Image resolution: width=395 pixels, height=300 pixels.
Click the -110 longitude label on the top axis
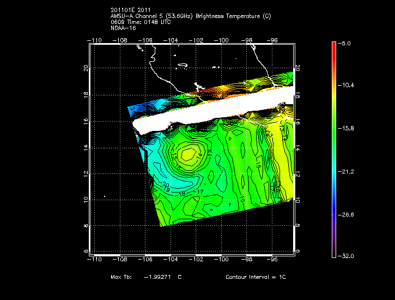[x=95, y=40]
